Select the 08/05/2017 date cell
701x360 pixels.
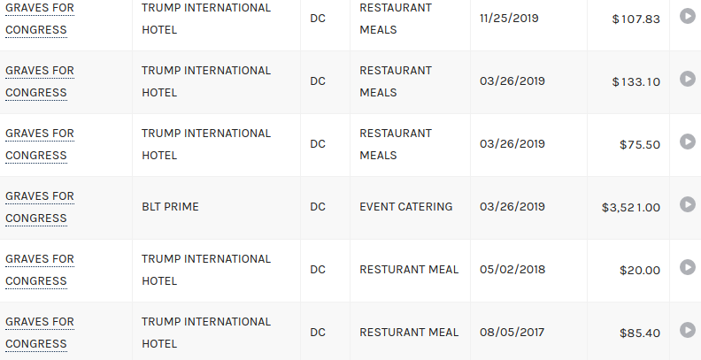pos(528,333)
